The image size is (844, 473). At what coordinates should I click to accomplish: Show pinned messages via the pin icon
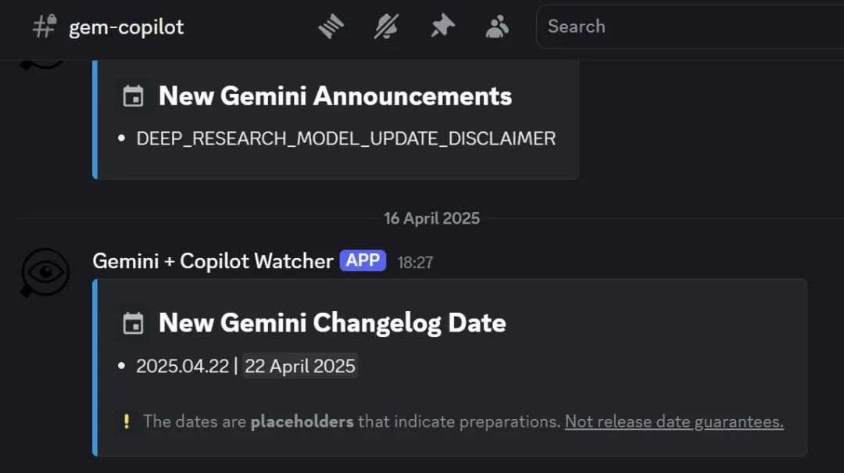click(442, 26)
